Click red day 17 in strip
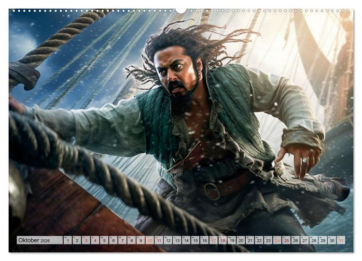The height and width of the screenshot is (261, 362). [x=213, y=240]
